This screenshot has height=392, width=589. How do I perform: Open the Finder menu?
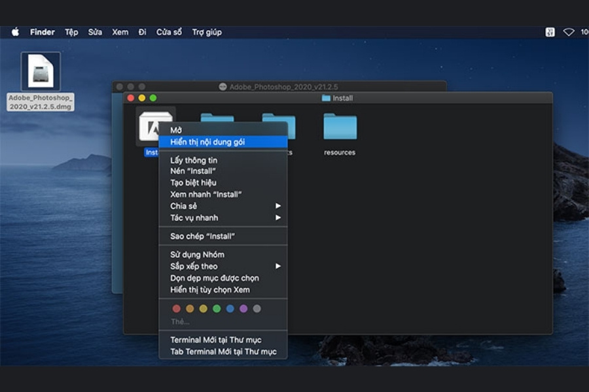click(x=42, y=32)
